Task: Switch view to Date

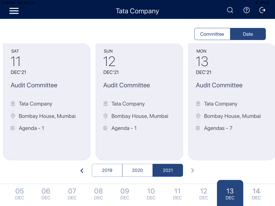Action: coord(248,34)
